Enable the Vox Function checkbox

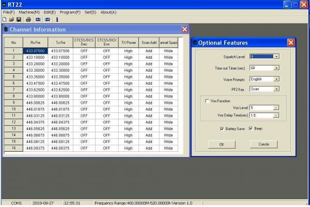coord(207,101)
